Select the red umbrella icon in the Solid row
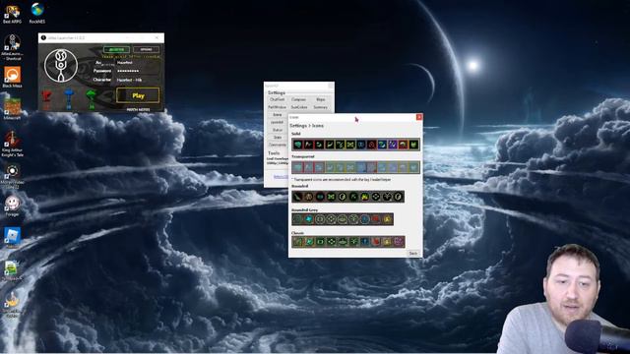The image size is (630, 354). coord(403,145)
